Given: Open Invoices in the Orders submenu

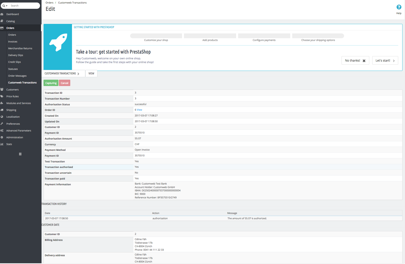Looking at the screenshot, I should [x=13, y=42].
